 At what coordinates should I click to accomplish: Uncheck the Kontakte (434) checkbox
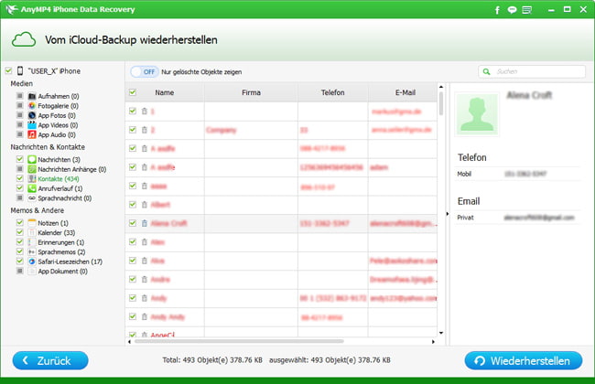click(20, 178)
